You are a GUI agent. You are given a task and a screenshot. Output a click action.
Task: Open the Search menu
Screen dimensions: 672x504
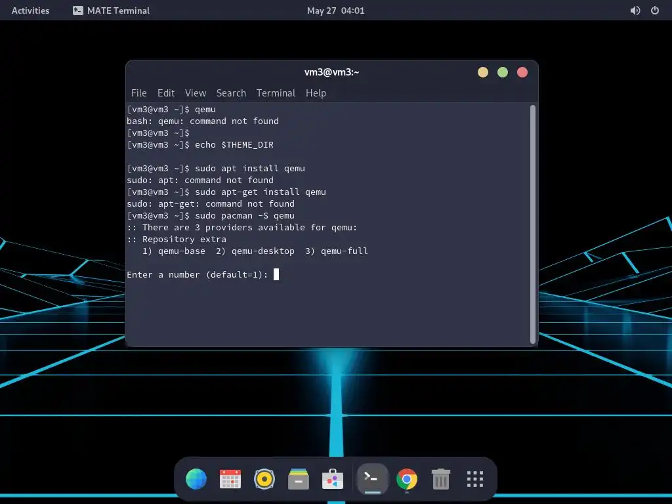[231, 93]
